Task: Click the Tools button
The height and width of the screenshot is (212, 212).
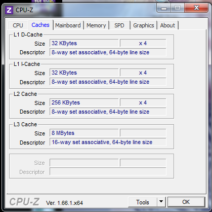Action: (x=143, y=202)
